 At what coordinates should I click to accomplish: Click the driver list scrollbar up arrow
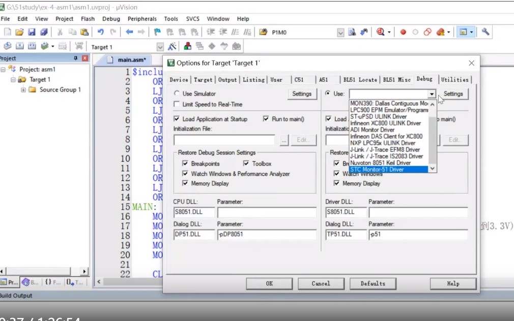(432, 104)
